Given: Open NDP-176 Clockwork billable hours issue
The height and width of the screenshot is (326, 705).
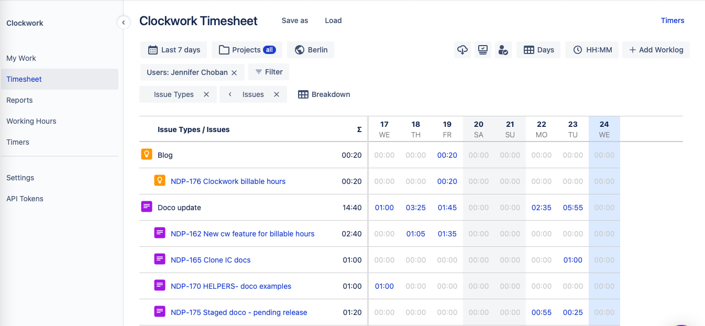Looking at the screenshot, I should [x=228, y=181].
